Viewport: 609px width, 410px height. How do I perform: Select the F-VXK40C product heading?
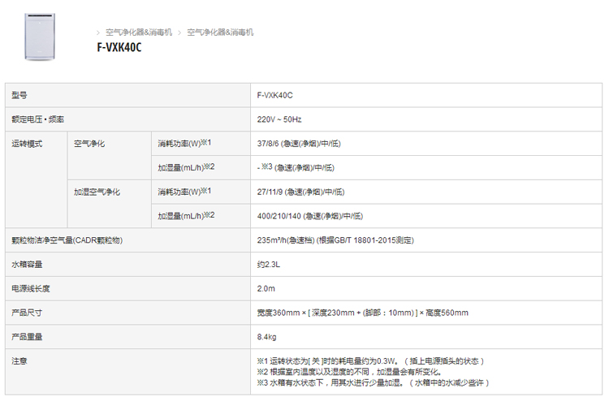tap(119, 47)
